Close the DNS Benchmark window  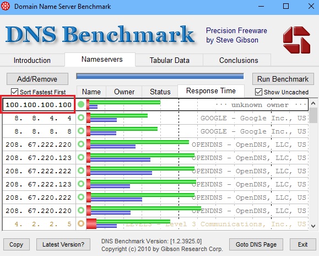click(x=311, y=6)
